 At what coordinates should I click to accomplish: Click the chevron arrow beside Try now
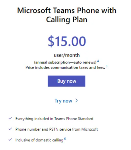click(x=77, y=100)
